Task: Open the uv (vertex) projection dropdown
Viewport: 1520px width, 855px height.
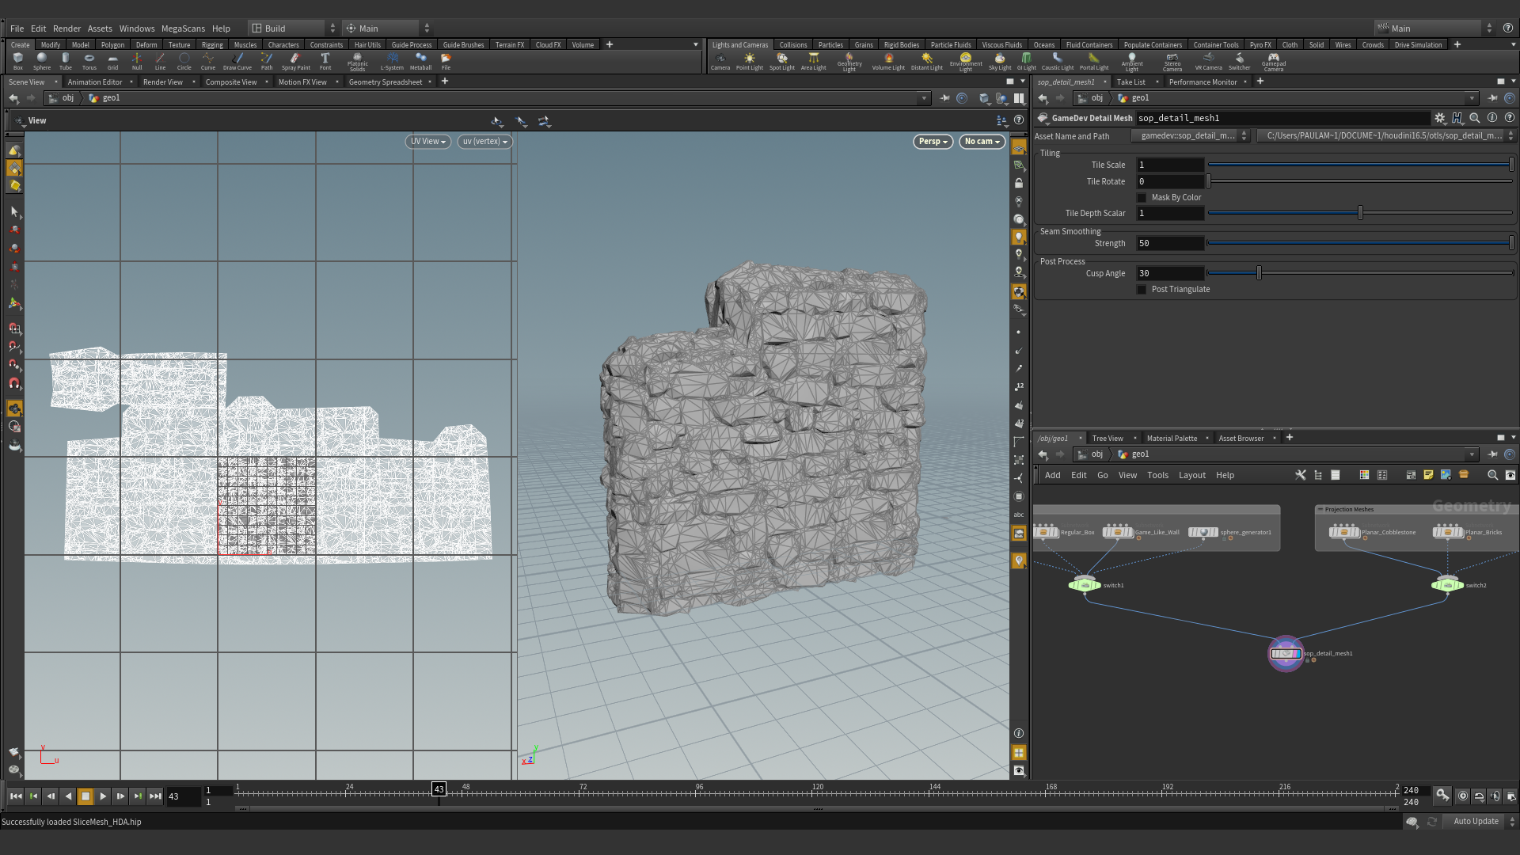Action: coord(481,141)
